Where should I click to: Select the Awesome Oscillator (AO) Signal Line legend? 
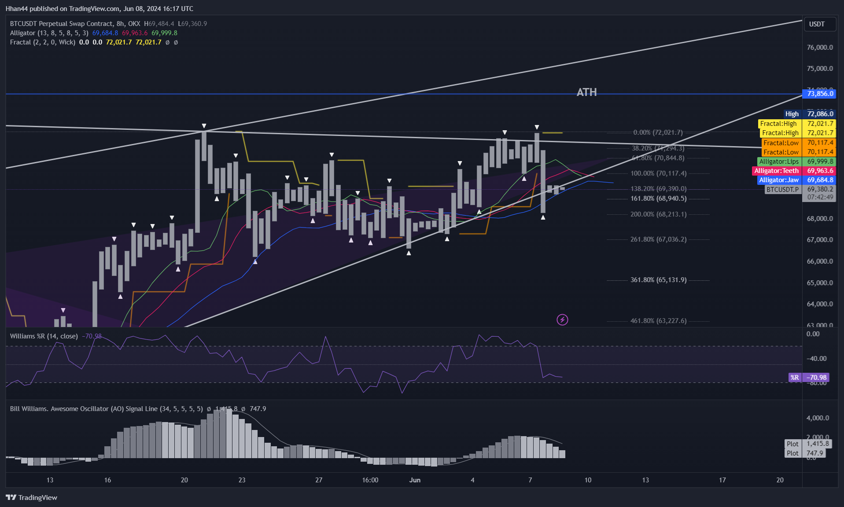point(107,409)
